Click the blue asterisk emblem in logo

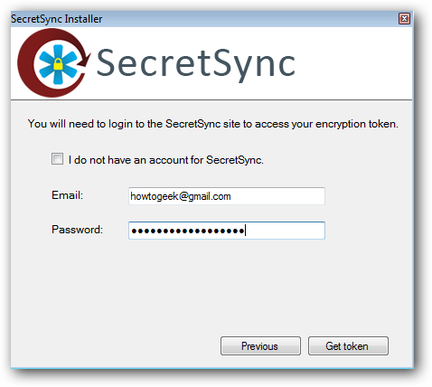coord(58,64)
